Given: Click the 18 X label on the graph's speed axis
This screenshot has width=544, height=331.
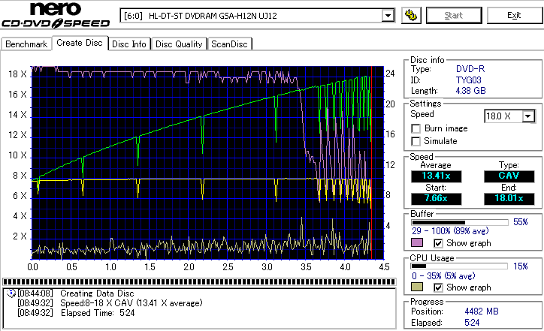Looking at the screenshot, I should pos(17,74).
